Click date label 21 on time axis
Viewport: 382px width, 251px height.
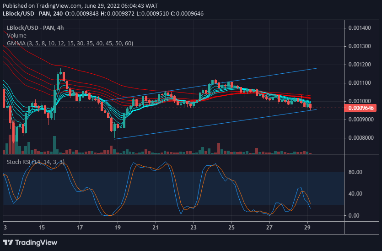pyautogui.click(x=156, y=227)
